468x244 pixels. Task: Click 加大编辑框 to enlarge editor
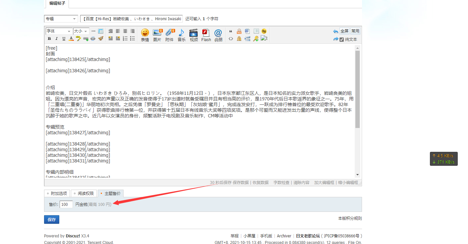pyautogui.click(x=324, y=183)
